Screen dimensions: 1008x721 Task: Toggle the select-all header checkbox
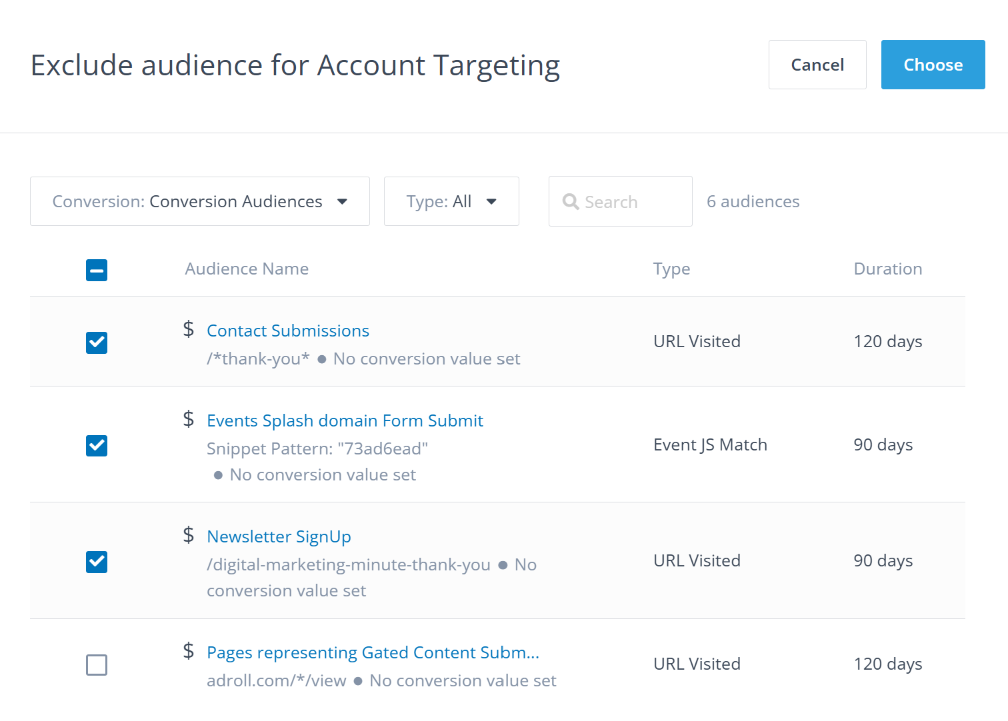97,270
